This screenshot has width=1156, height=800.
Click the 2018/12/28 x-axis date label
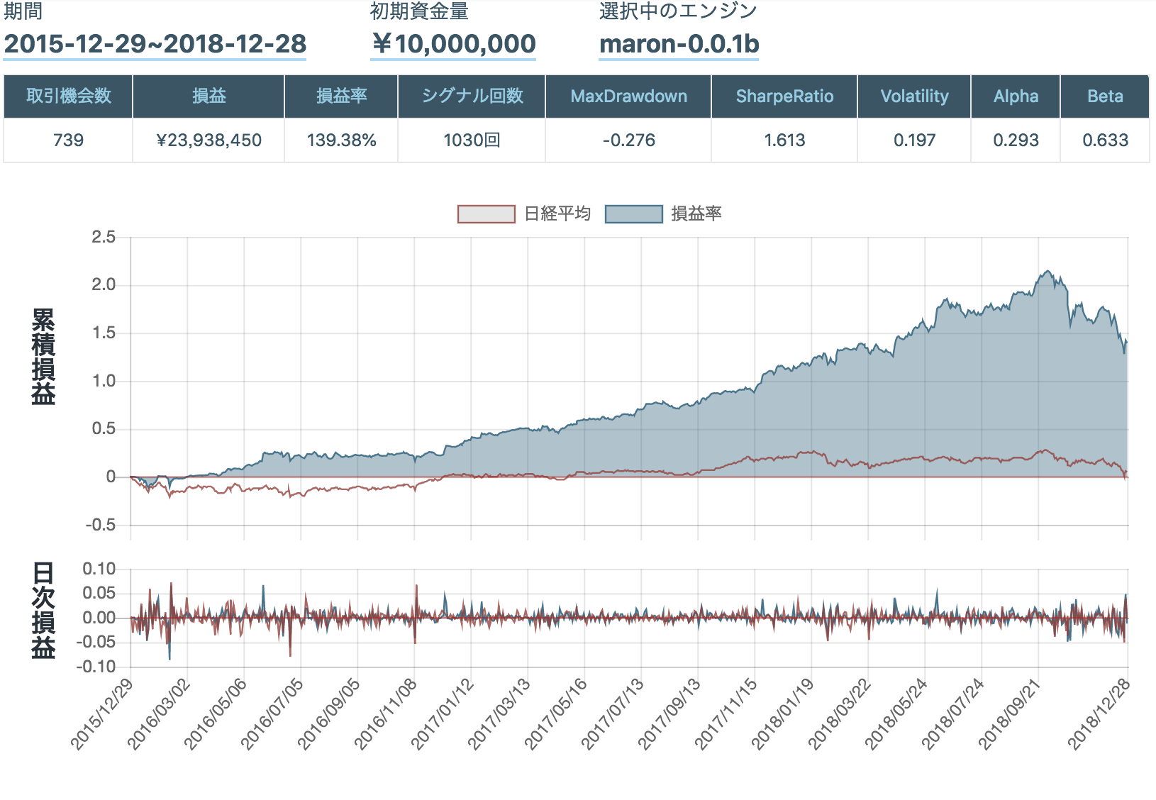point(1099,713)
